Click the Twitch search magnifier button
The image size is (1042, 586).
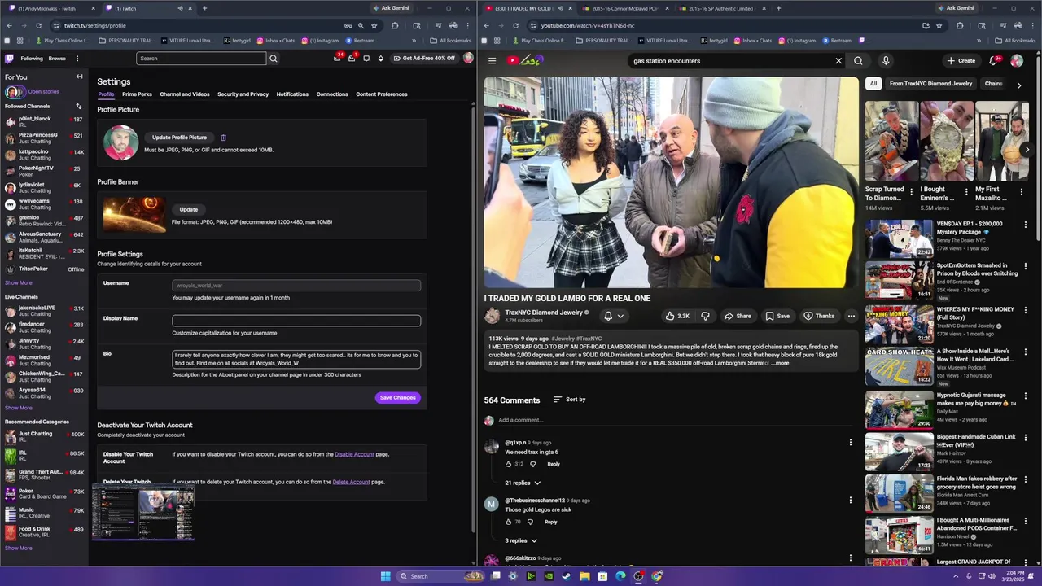(x=274, y=59)
